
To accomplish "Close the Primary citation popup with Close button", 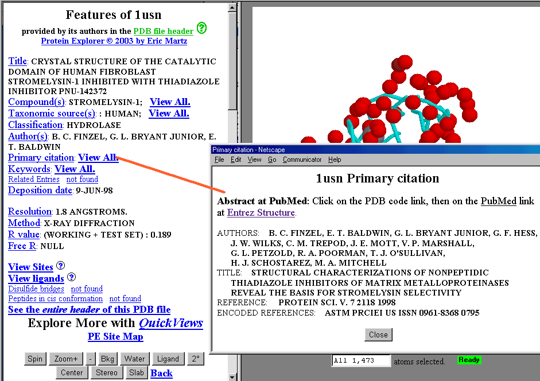I will (x=378, y=335).
